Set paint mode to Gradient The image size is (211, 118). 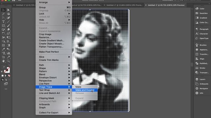click(6, 76)
